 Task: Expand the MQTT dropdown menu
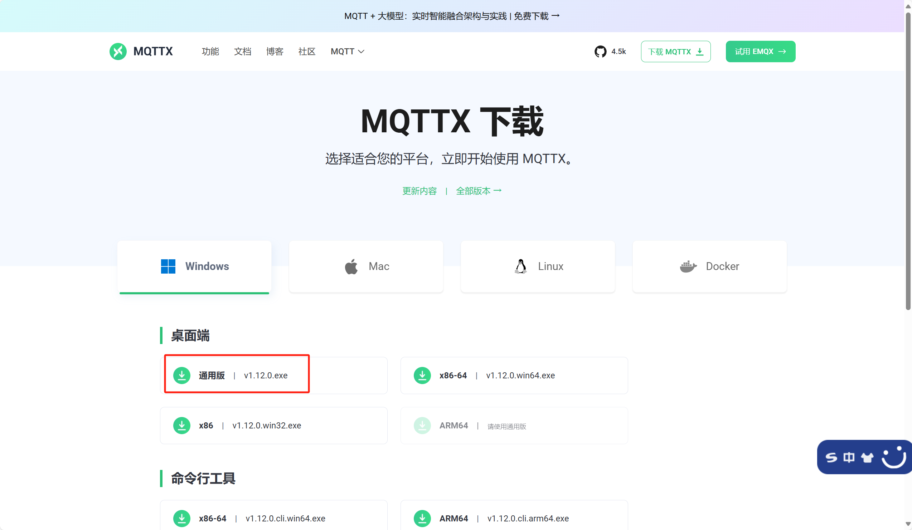(x=347, y=51)
